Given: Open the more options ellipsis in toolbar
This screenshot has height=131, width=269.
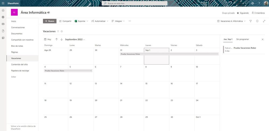Looking at the screenshot, I should pyautogui.click(x=130, y=21).
